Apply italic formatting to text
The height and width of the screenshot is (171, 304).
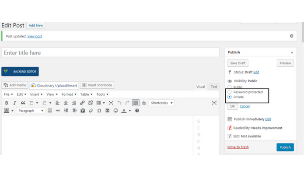coord(14,103)
